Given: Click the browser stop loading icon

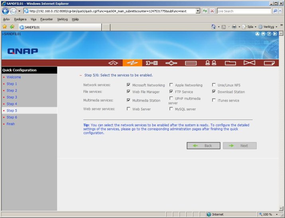Looking at the screenshot, I should point(212,11).
